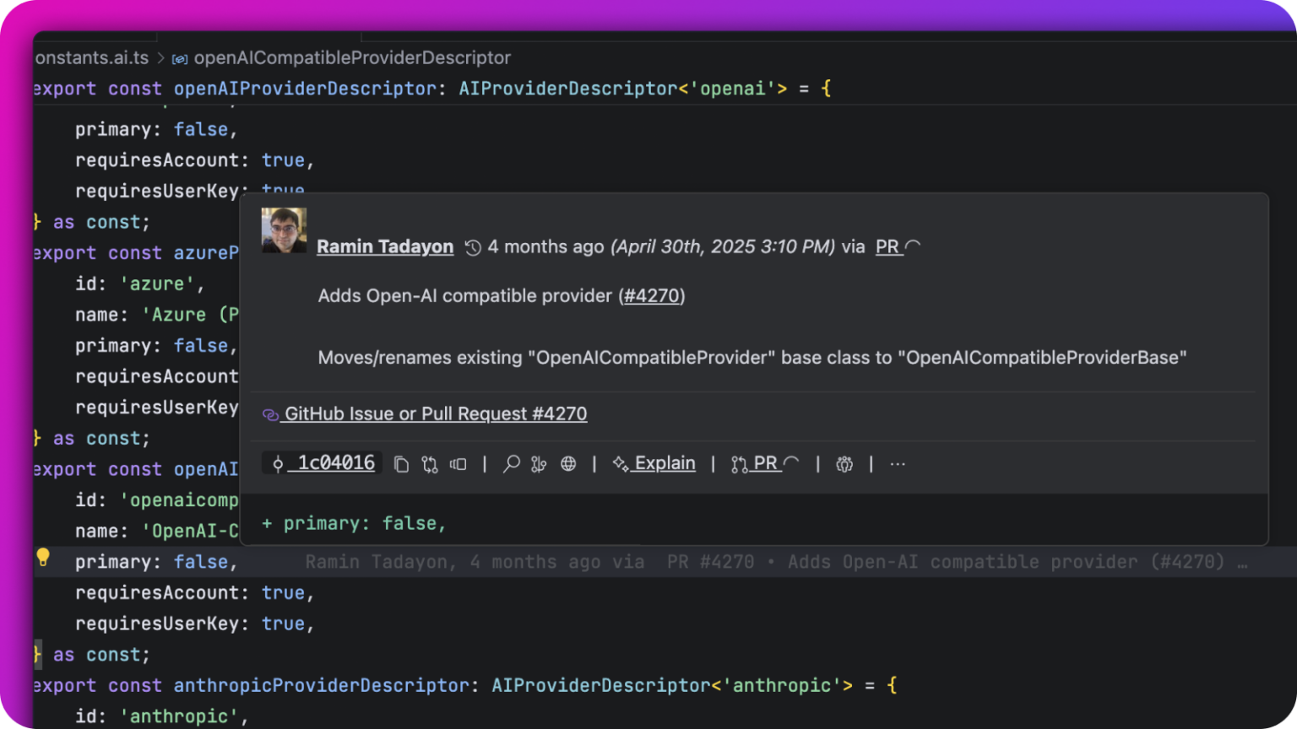Viewport: 1297px width, 729px height.
Task: Open changes via the open-changes icon
Action: click(x=458, y=463)
